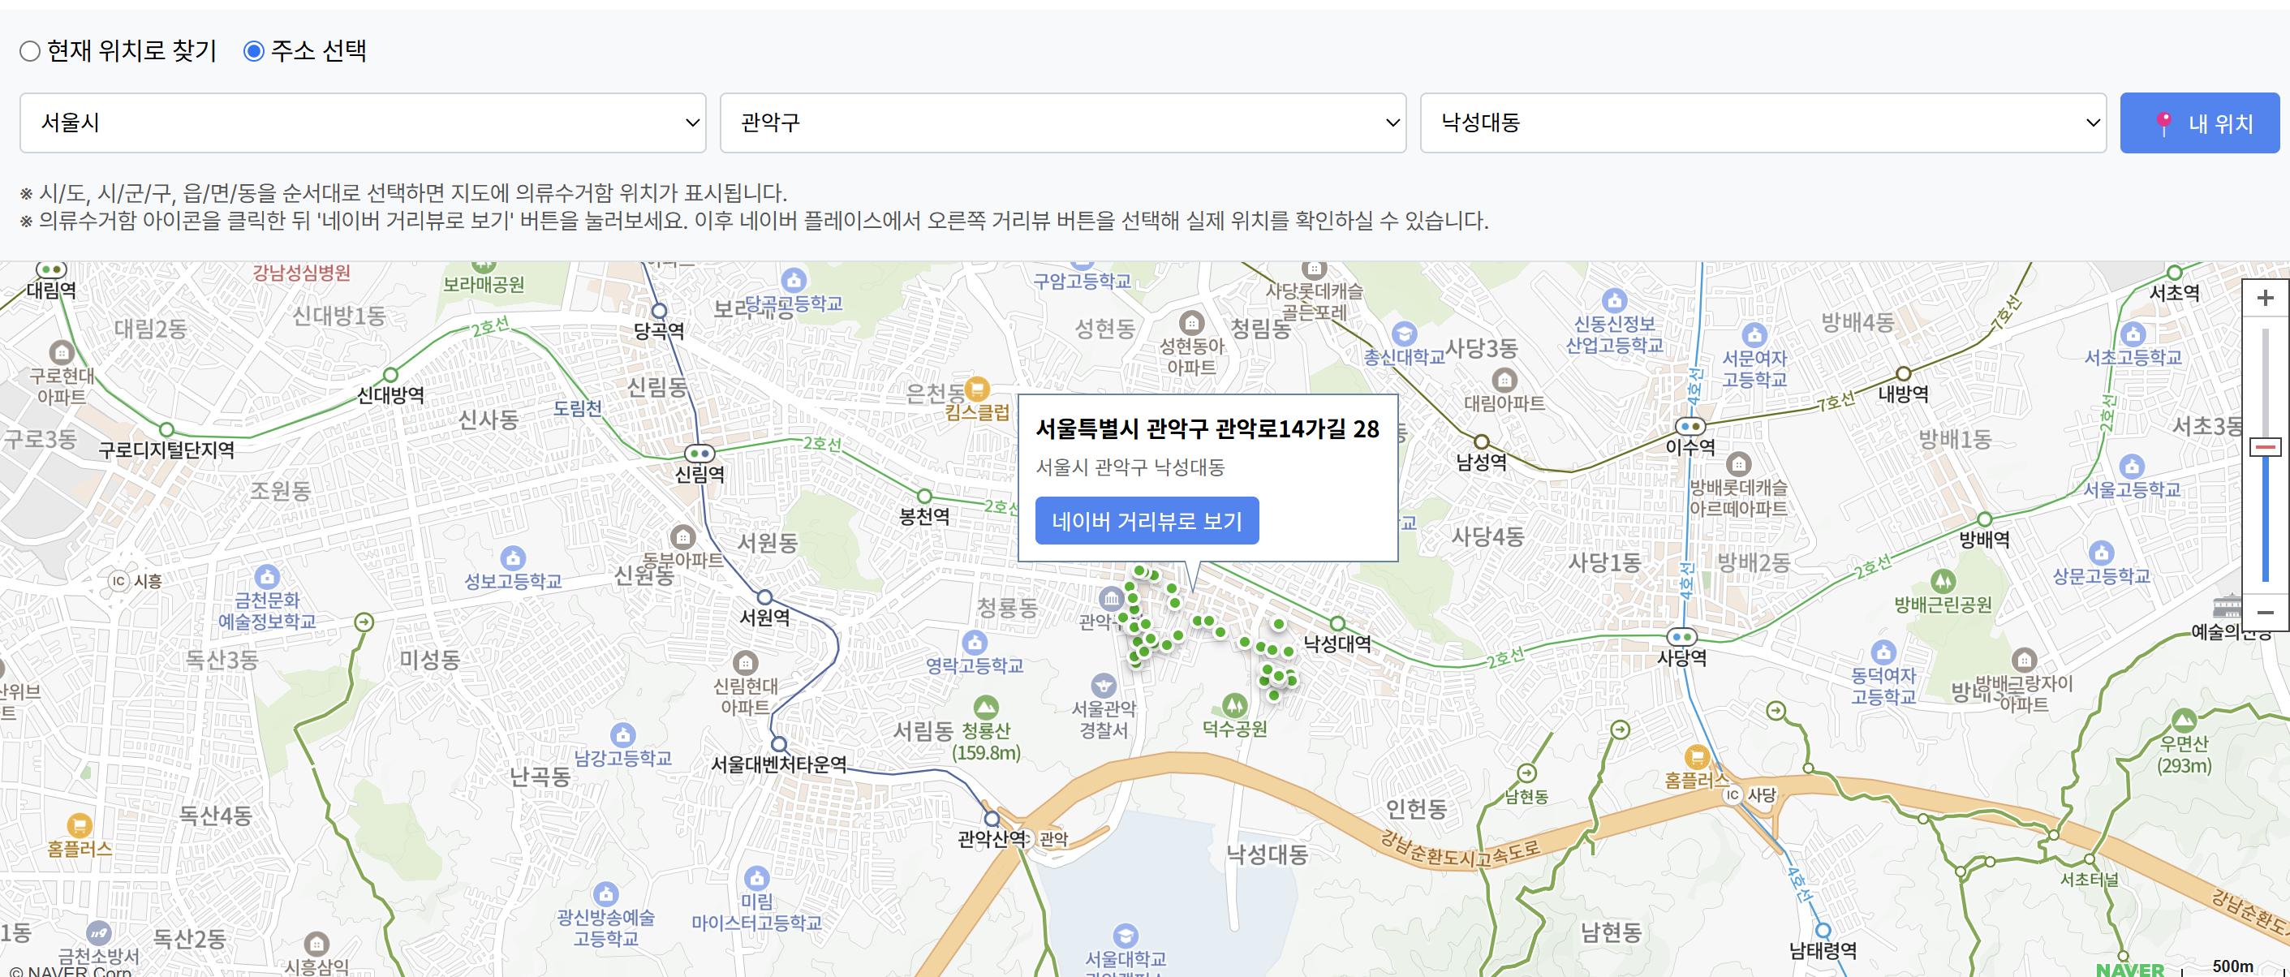Select the 주소 선택 radio button
2290x977 pixels.
tap(254, 52)
